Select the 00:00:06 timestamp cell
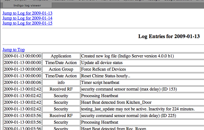The width and height of the screenshot is (204, 130). 22,83
